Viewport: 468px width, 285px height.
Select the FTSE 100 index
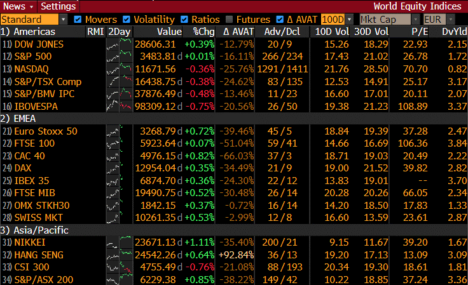(34, 143)
